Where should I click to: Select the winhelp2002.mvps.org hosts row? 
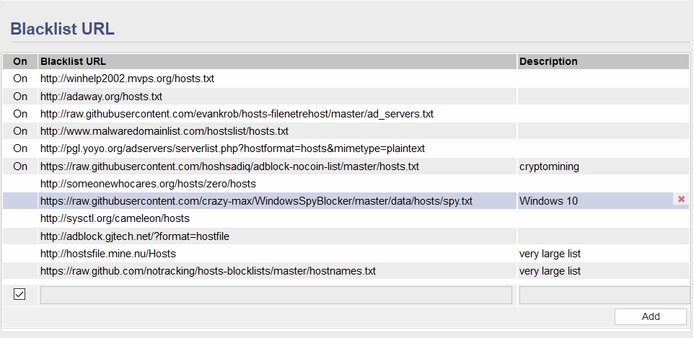[x=346, y=79]
